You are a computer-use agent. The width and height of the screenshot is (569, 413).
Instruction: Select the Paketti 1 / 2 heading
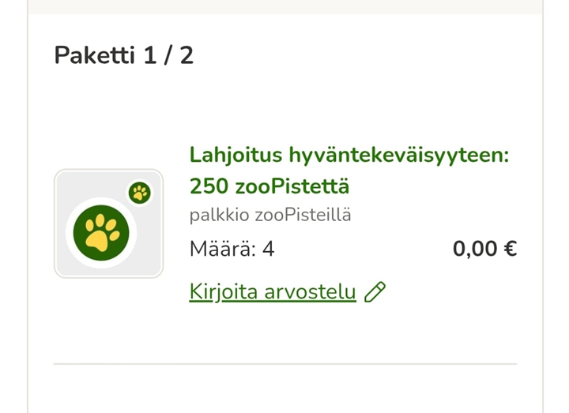click(x=123, y=56)
